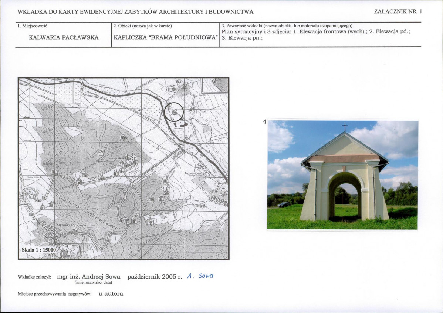Open the situational plan map image
Image resolution: width=443 pixels, height=313 pixels.
[124, 168]
